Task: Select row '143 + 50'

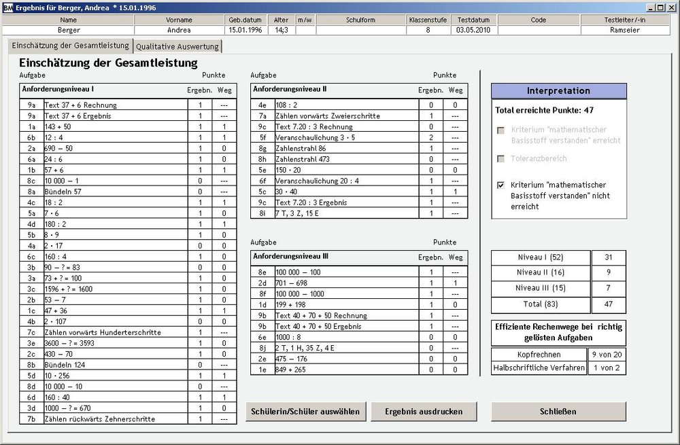Action: tap(128, 126)
